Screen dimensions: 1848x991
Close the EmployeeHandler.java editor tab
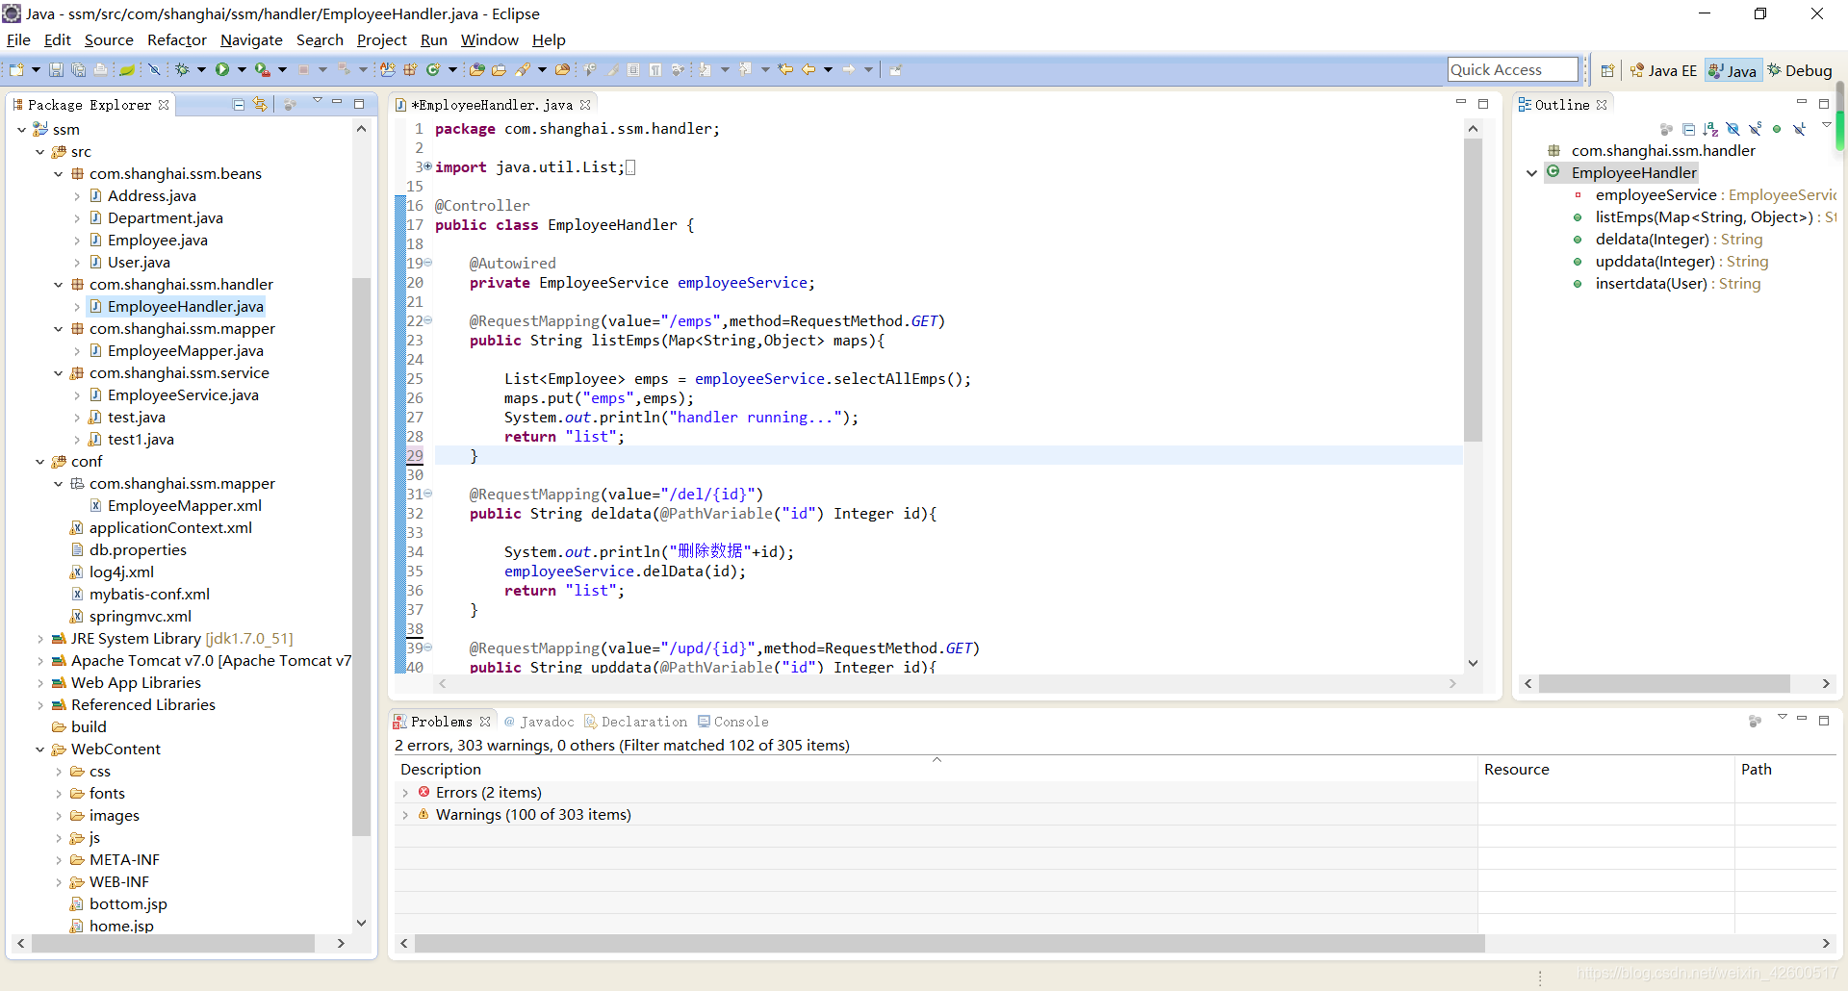pos(585,105)
